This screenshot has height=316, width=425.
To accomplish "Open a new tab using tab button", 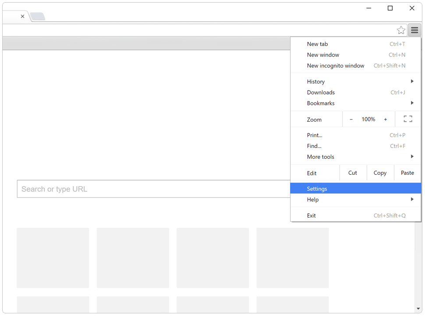I will (38, 17).
